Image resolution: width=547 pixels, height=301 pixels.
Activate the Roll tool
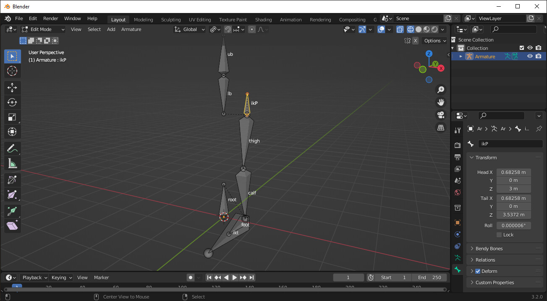pos(12,180)
